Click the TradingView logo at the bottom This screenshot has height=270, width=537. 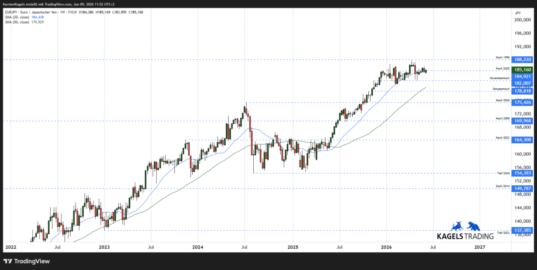tap(26, 261)
